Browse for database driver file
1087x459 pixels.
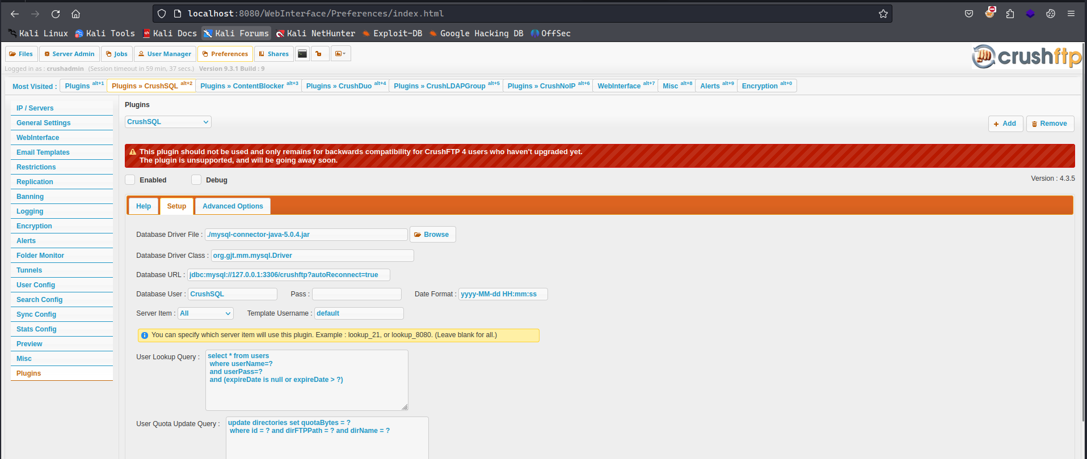[x=432, y=235]
